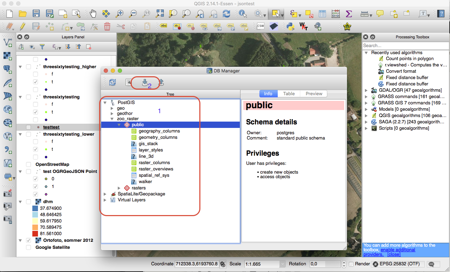Image resolution: width=450 pixels, height=272 pixels.
Task: Click the messages speech bubble icon
Action: 431,264
